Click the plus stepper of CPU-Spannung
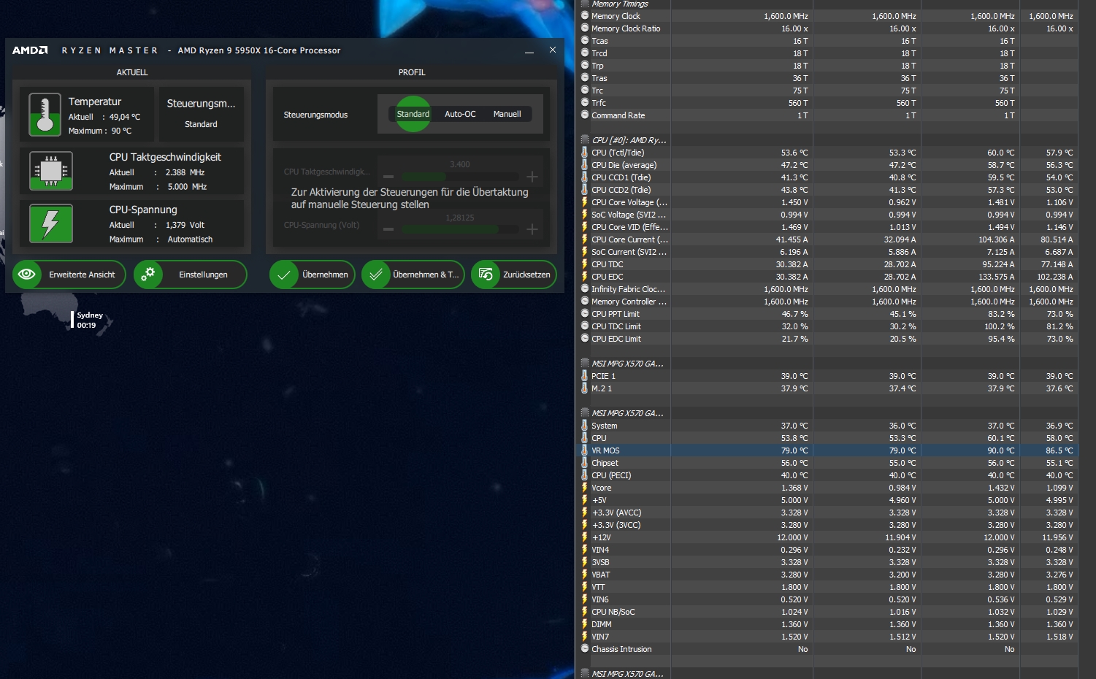This screenshot has height=679, width=1096. 532,229
